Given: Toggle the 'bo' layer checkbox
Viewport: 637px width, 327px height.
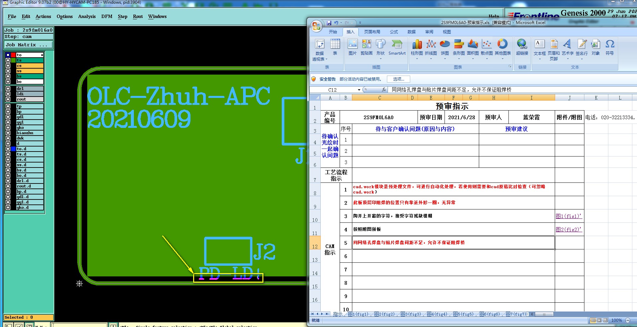Looking at the screenshot, I should coord(8,82).
